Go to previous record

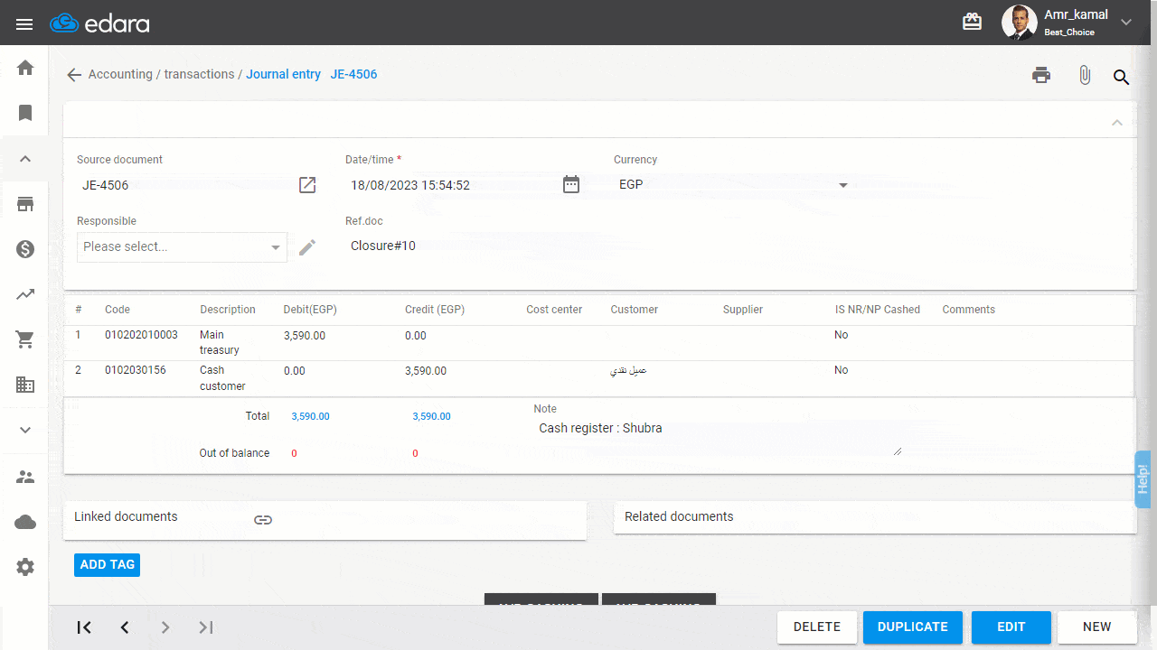pyautogui.click(x=125, y=627)
